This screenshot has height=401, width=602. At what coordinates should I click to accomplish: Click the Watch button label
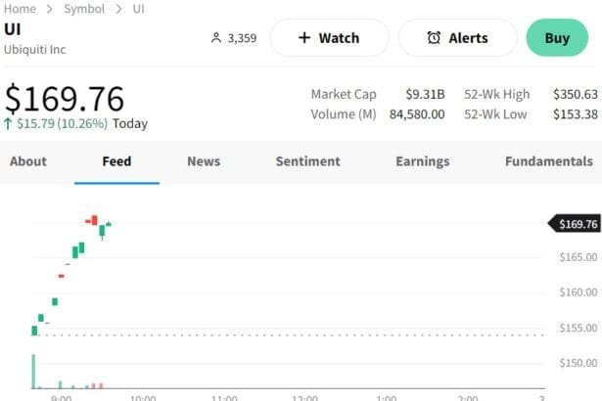(339, 38)
